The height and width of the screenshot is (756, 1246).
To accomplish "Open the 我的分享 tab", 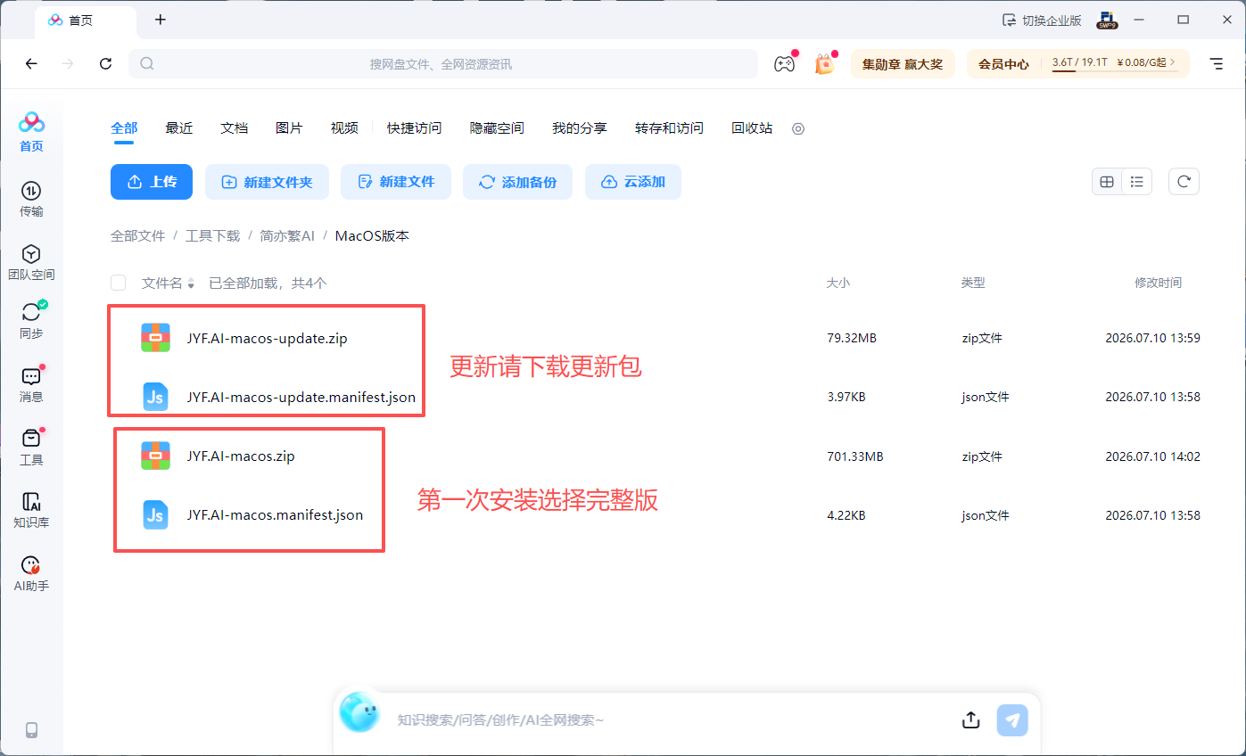I will coord(580,128).
